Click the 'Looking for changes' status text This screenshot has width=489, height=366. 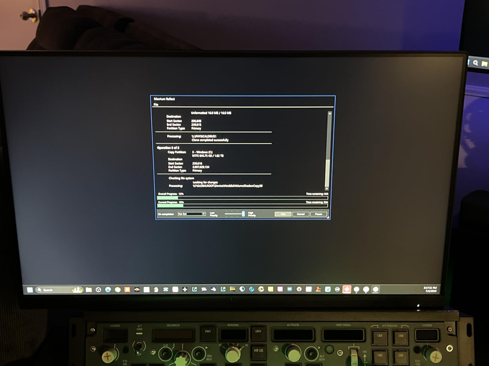point(205,182)
